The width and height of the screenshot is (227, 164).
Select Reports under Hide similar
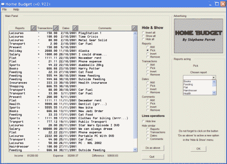pyautogui.click(x=148, y=129)
